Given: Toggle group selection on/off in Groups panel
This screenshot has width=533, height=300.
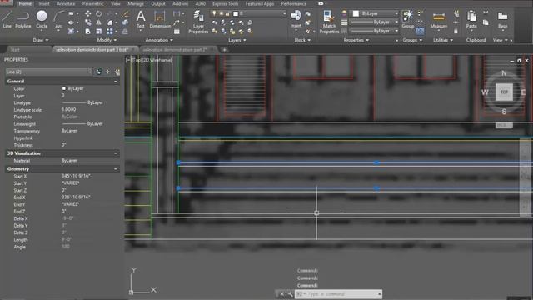Looking at the screenshot, I should coord(420,32).
